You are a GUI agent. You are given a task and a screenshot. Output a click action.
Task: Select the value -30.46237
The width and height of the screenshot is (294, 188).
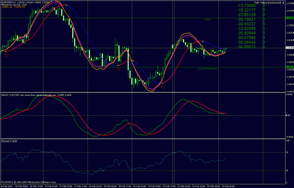pos(246,24)
